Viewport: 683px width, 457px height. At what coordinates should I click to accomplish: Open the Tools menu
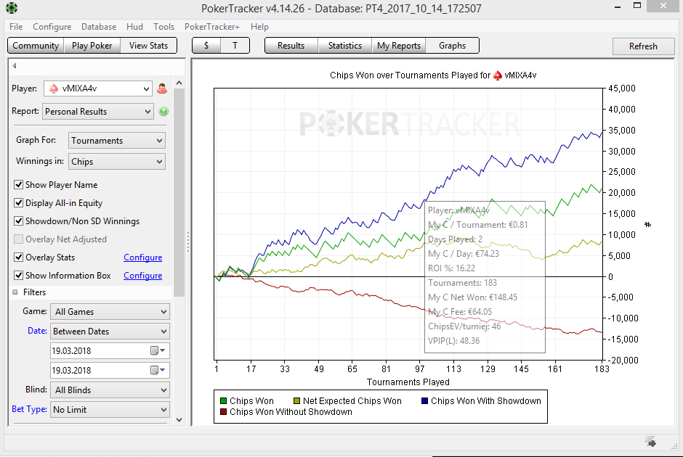pos(163,27)
